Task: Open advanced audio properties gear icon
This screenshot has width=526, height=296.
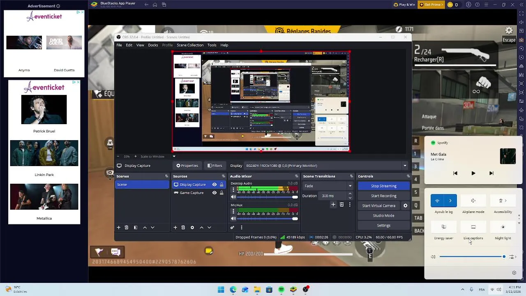Action: [x=232, y=227]
